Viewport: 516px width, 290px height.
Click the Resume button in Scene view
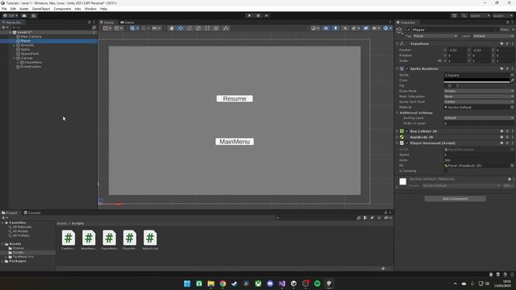pyautogui.click(x=235, y=98)
